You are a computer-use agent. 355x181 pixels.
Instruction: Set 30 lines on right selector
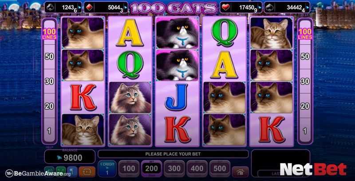[305, 81]
